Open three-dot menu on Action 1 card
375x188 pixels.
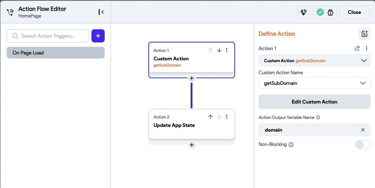pyautogui.click(x=227, y=50)
